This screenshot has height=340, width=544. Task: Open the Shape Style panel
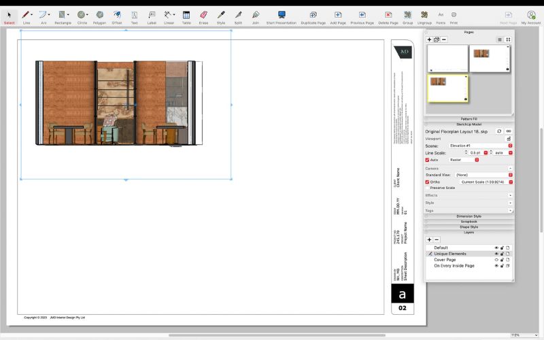click(469, 227)
